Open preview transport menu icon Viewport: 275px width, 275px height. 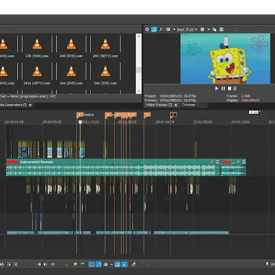point(235,88)
